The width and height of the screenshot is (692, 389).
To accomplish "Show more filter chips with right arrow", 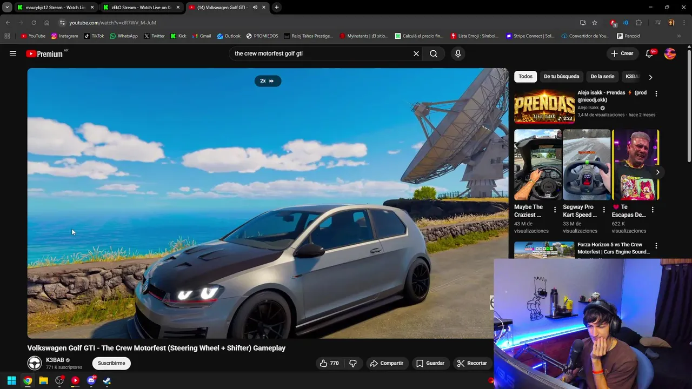I will point(650,77).
